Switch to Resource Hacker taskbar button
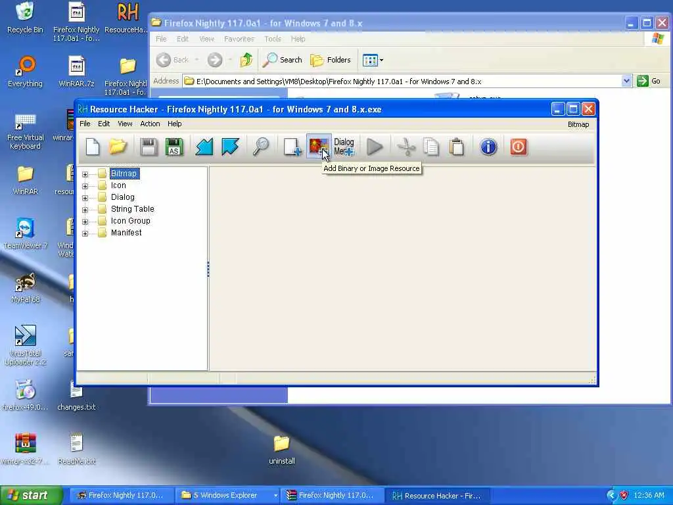 (437, 496)
